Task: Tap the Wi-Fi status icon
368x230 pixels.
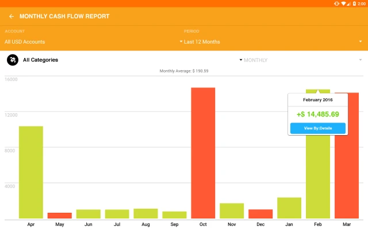Action: point(344,3)
